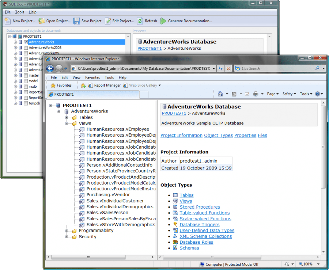
Task: Click Edit Project pencil icon in SQL Doc
Action: [x=108, y=21]
